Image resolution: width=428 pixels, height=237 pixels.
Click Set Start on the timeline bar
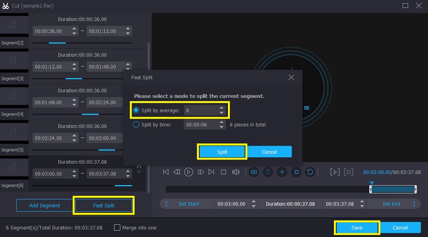coord(188,204)
